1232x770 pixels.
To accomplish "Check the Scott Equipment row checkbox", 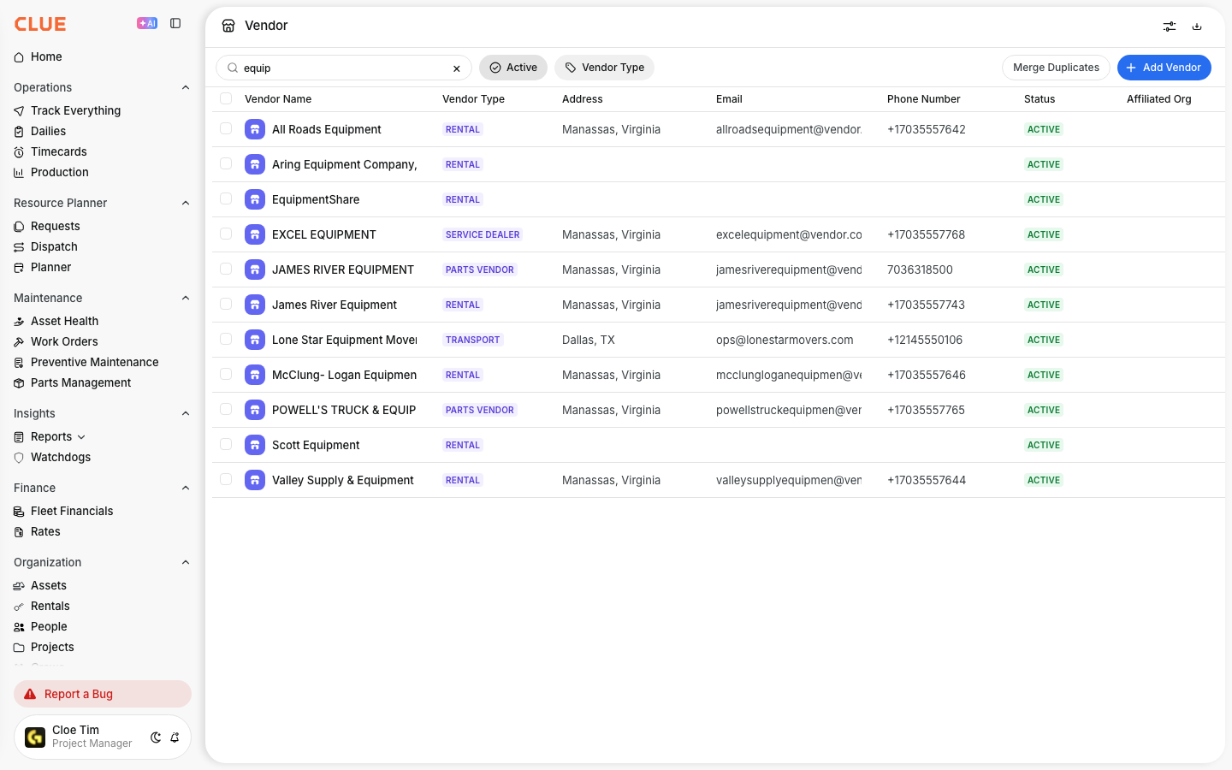I will (226, 444).
